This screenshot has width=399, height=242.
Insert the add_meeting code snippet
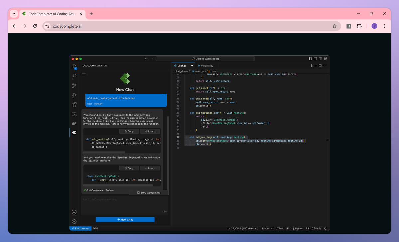tap(150, 131)
